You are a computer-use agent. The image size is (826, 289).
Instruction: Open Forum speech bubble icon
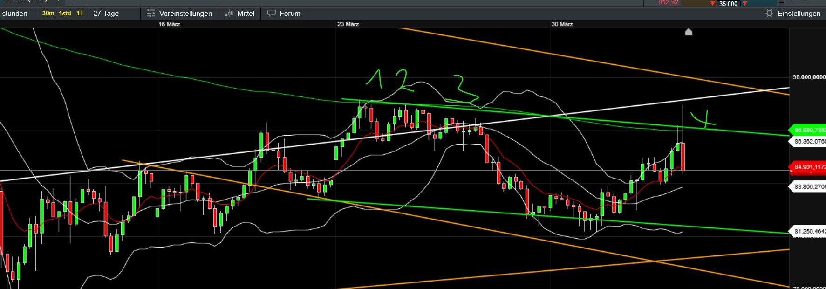[272, 14]
